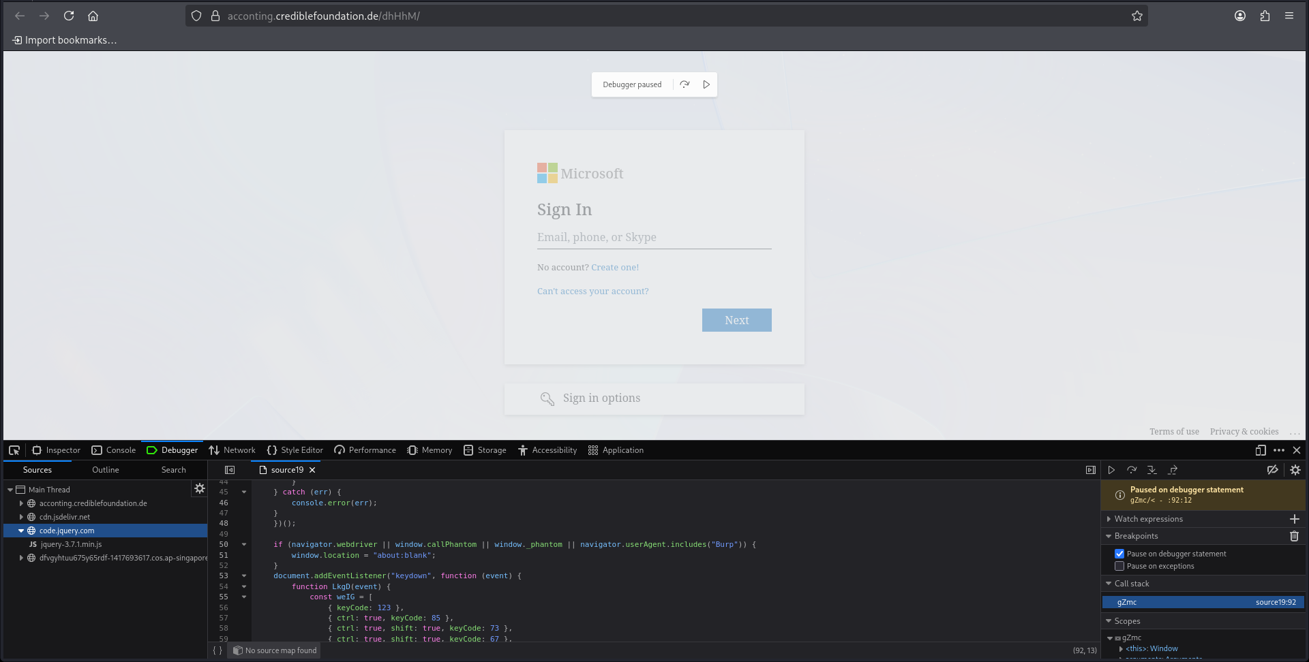The width and height of the screenshot is (1309, 662).
Task: Remove all breakpoints with trash icon
Action: 1295,536
